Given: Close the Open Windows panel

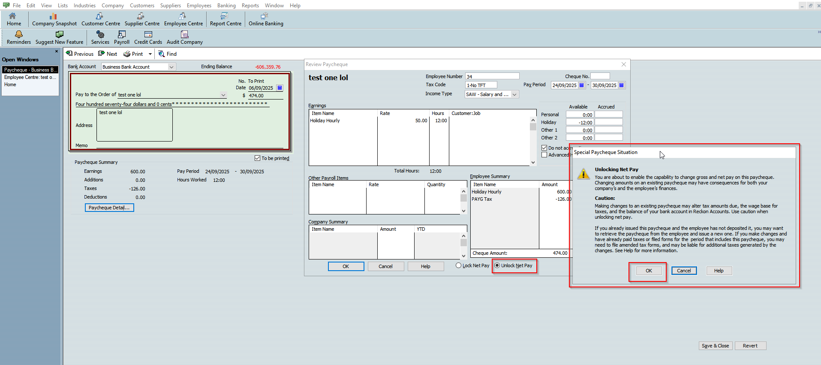Looking at the screenshot, I should (x=57, y=51).
